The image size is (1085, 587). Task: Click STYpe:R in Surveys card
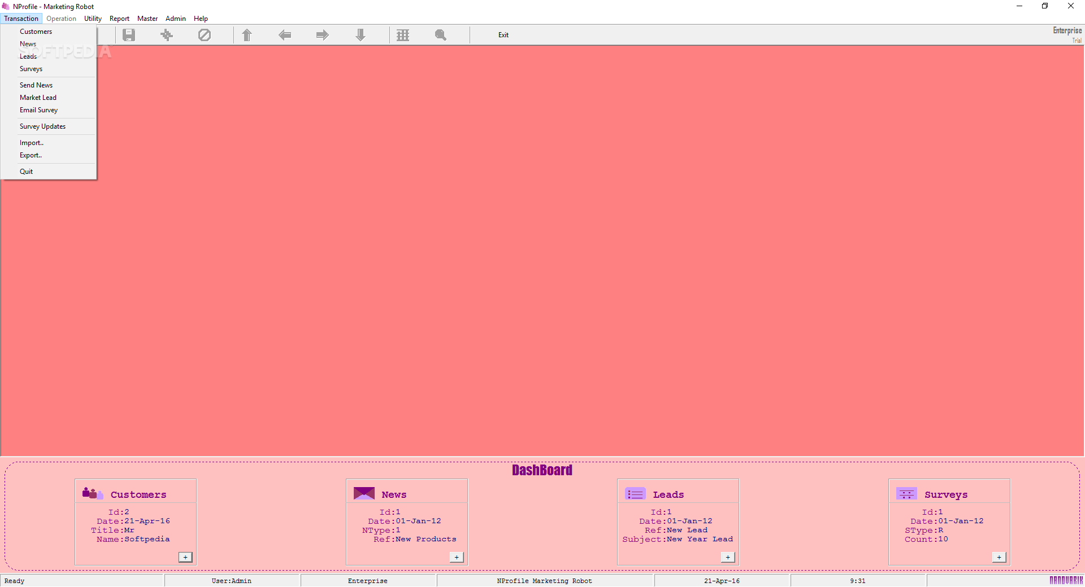click(924, 530)
